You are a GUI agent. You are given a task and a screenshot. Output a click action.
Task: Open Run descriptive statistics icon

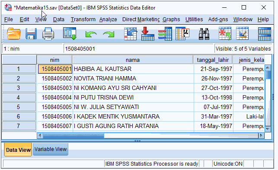coord(182,34)
